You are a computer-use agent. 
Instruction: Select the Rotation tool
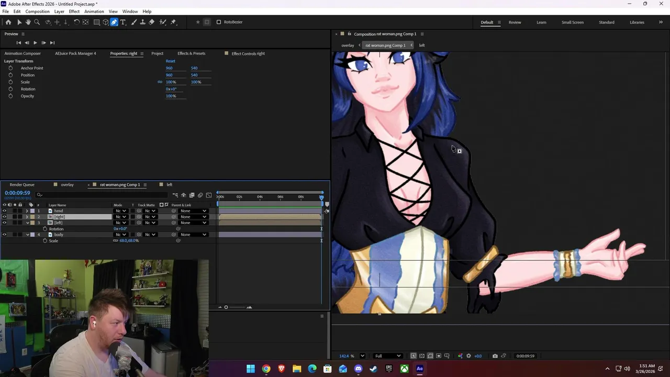click(76, 22)
